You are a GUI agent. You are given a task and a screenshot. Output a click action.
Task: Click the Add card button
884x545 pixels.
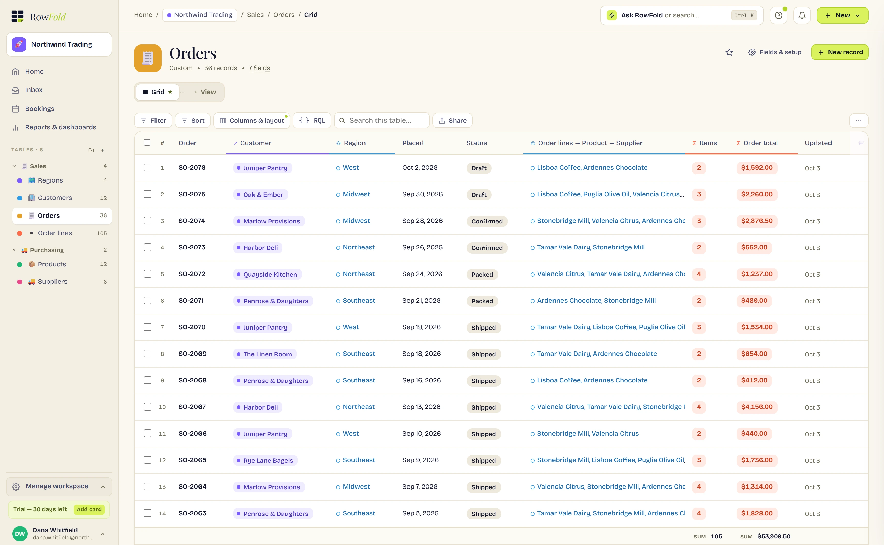[89, 509]
